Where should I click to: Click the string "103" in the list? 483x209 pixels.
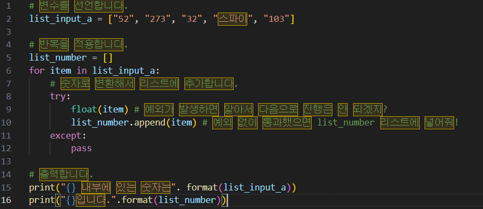[277, 19]
